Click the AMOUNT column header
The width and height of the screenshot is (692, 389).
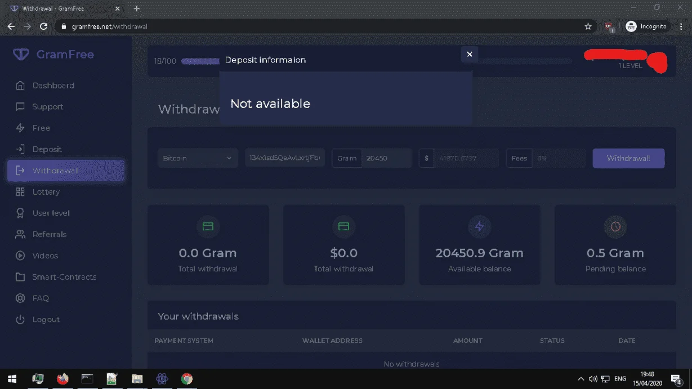[468, 341]
